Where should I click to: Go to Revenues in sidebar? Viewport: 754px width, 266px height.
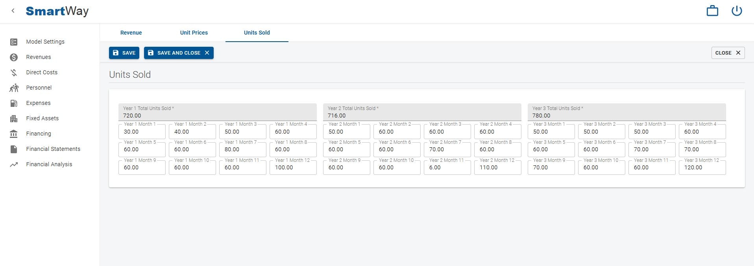click(39, 57)
